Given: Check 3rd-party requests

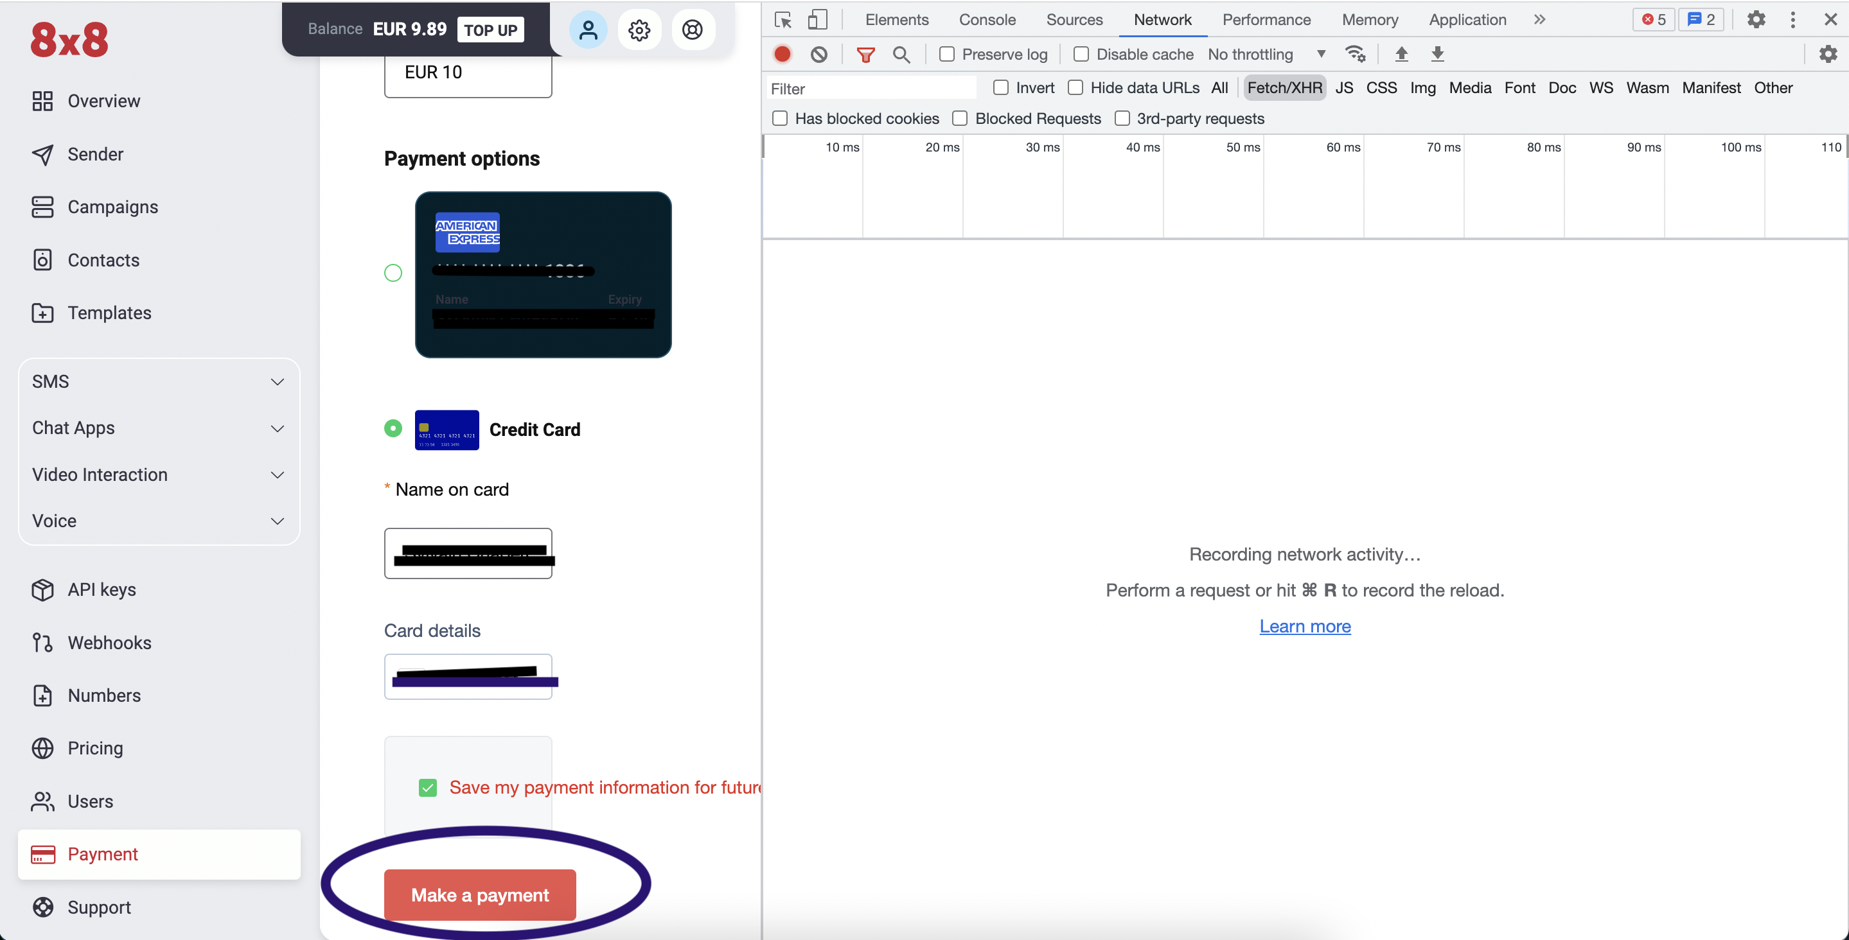Looking at the screenshot, I should click(x=1122, y=118).
